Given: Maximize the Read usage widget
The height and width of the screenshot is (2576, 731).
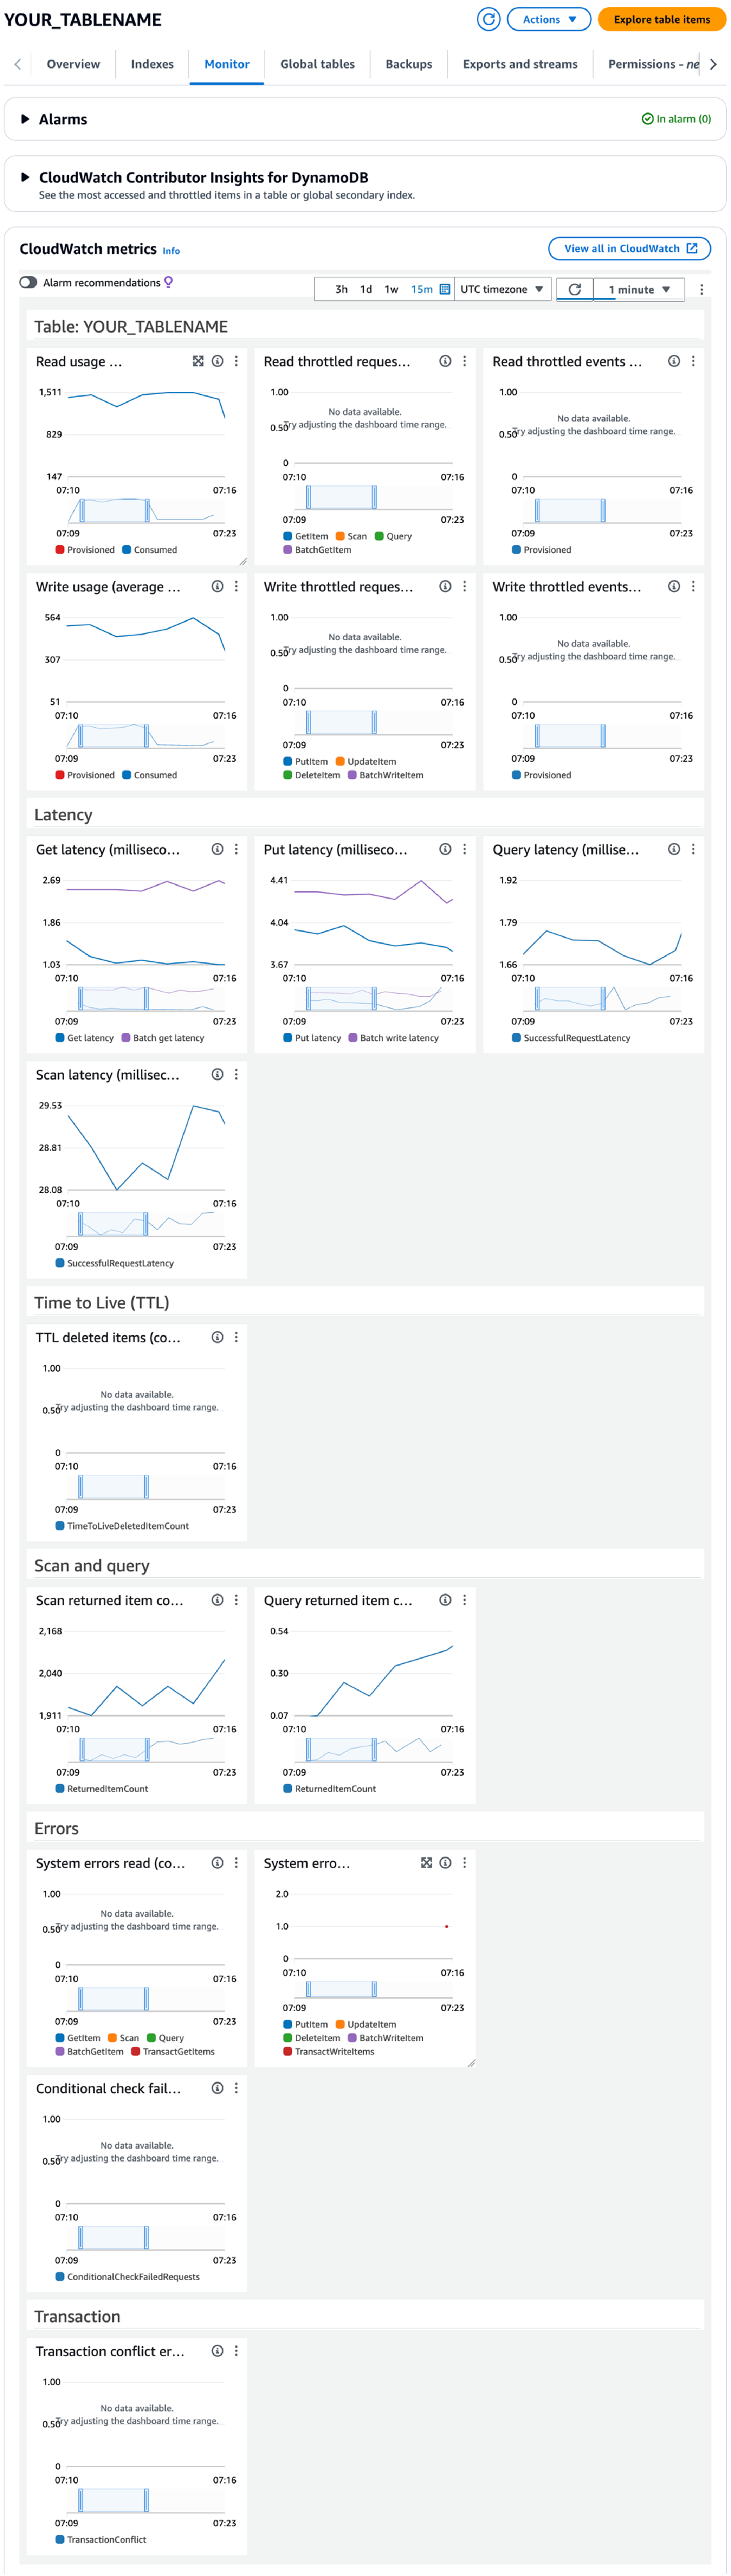Looking at the screenshot, I should tap(198, 361).
